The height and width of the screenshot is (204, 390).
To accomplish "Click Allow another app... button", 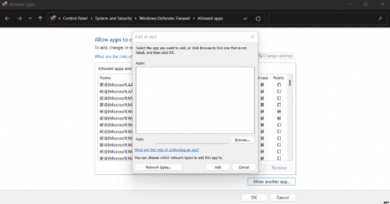I will coord(272,182).
